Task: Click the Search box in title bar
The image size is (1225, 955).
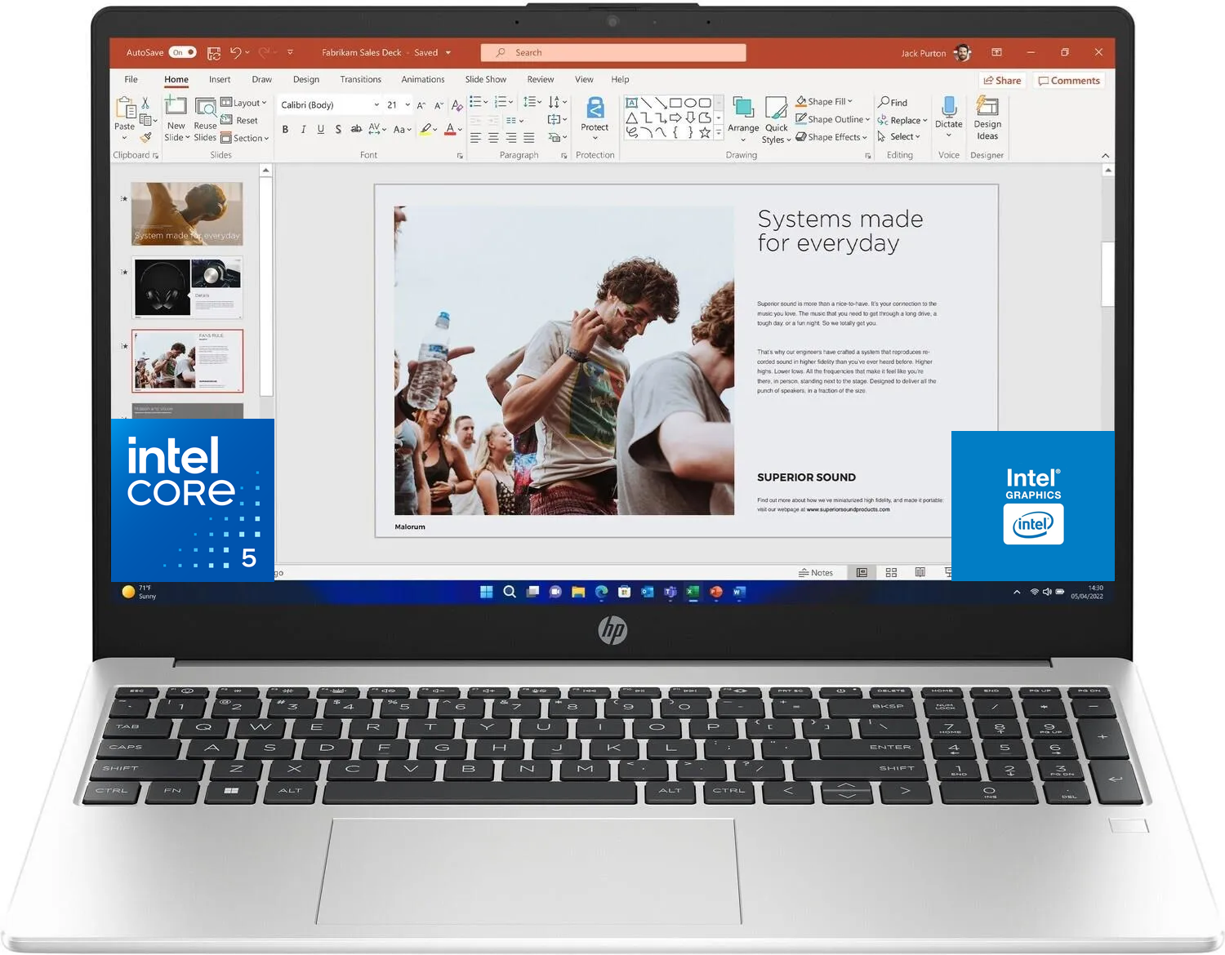Action: tap(613, 52)
